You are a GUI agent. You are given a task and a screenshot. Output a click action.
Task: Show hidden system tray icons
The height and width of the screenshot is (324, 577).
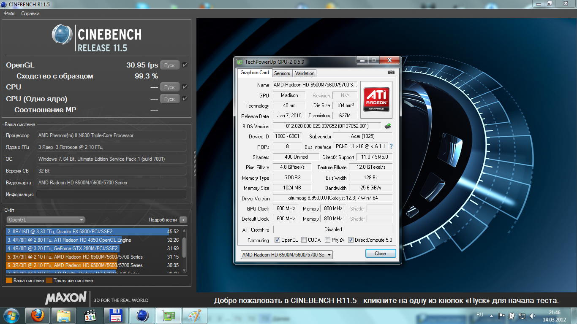pyautogui.click(x=491, y=315)
